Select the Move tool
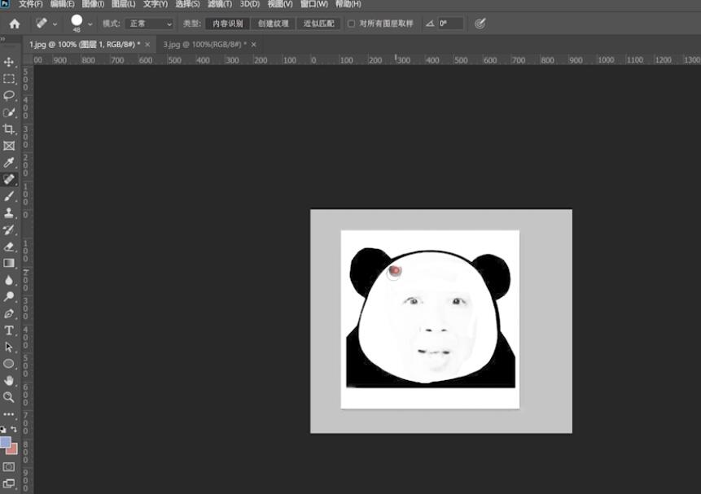 tap(8, 62)
